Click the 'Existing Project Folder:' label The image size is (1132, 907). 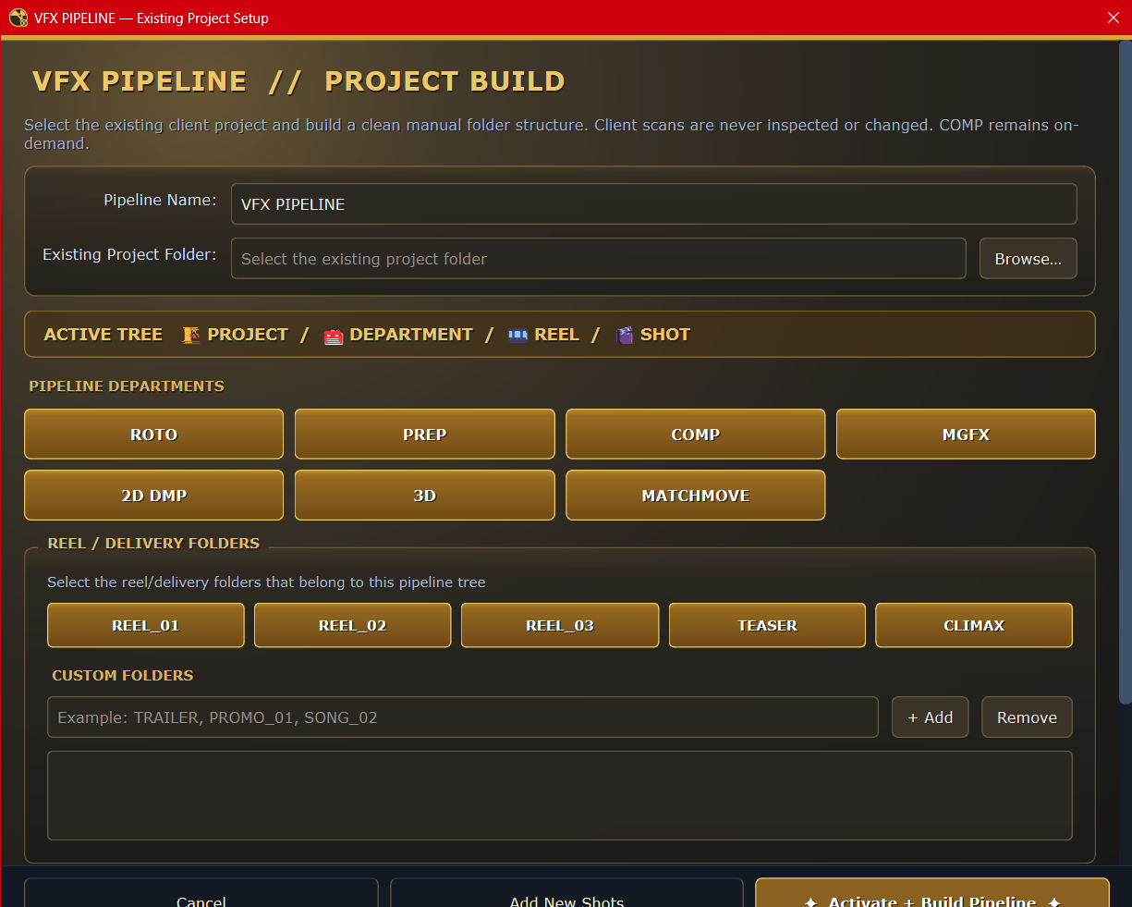[x=129, y=254]
